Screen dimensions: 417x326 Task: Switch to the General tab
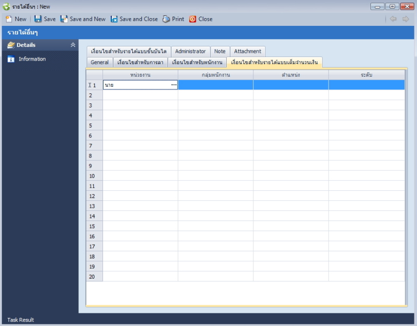point(100,62)
